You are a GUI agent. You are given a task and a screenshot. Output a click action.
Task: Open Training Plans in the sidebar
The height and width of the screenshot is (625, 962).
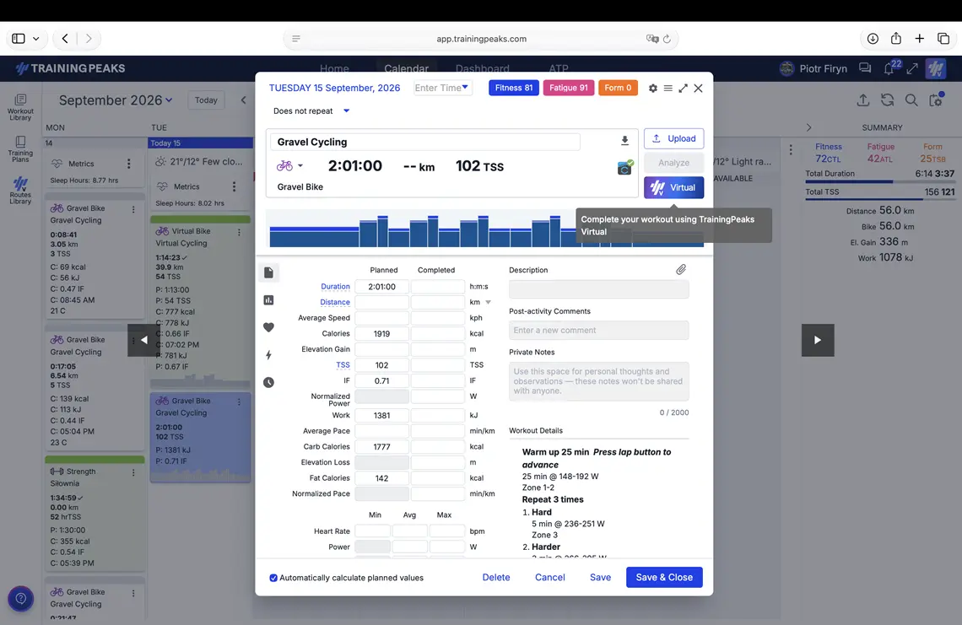point(20,149)
